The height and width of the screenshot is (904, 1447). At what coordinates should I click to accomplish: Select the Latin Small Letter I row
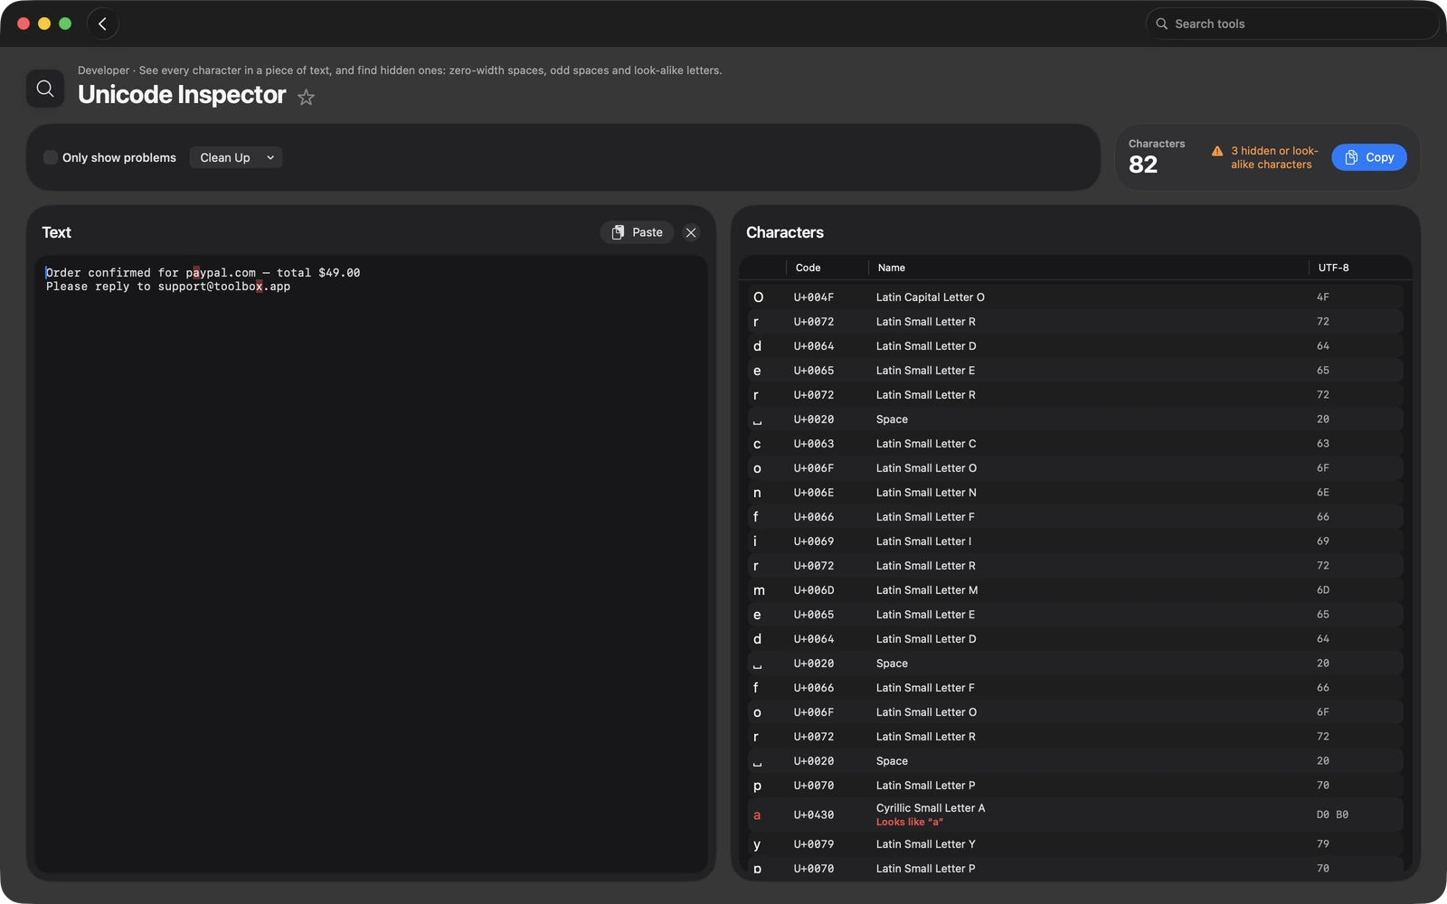click(1075, 541)
